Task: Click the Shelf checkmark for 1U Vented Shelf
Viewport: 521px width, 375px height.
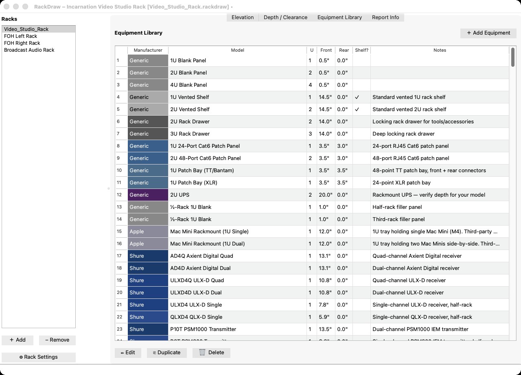Action: tap(357, 97)
